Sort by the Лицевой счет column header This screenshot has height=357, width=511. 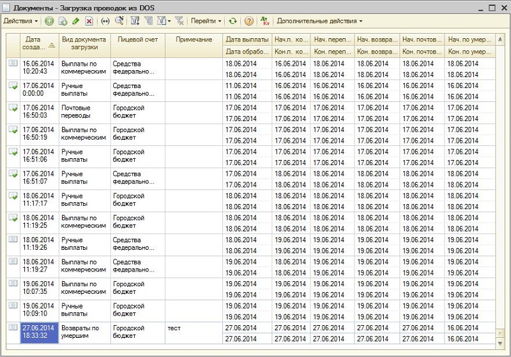[x=137, y=40]
